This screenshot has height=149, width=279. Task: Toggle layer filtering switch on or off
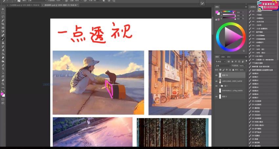pyautogui.click(x=246, y=61)
